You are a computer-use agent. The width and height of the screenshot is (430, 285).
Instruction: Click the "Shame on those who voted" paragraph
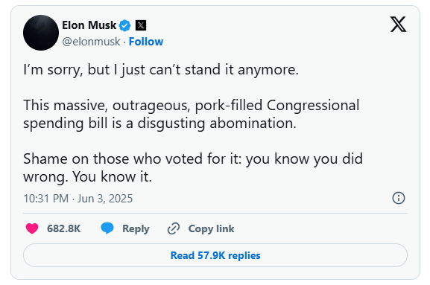193,167
